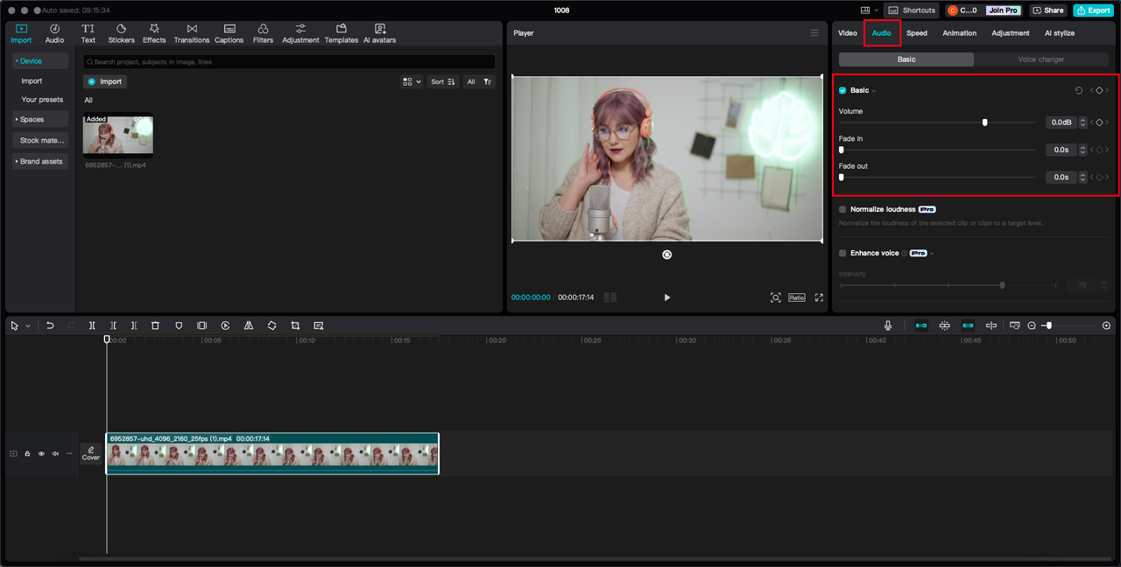Toggle the linkage option in timeline toolbar

coord(968,325)
